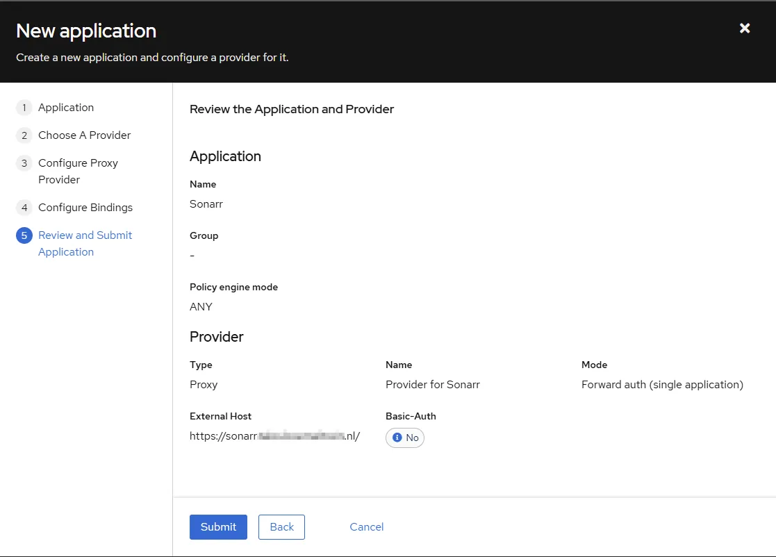Viewport: 776px width, 557px height.
Task: Click the info icon inside the Basic-Auth badge
Action: click(x=397, y=438)
